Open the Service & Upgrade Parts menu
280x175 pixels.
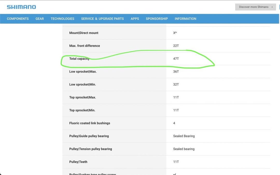[102, 19]
